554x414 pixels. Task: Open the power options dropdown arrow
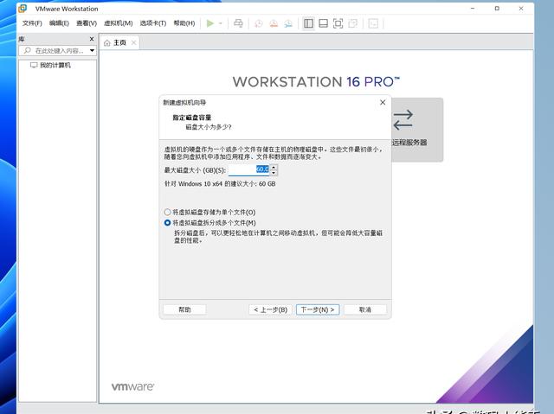221,23
